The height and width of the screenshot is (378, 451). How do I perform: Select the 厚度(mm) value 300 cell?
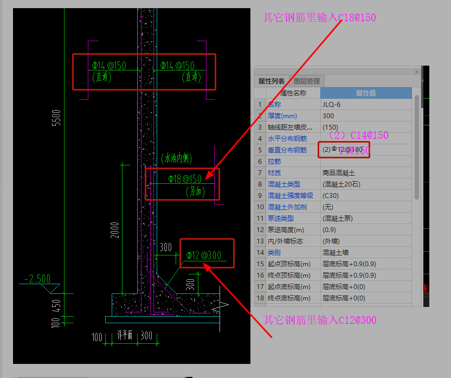pyautogui.click(x=366, y=116)
